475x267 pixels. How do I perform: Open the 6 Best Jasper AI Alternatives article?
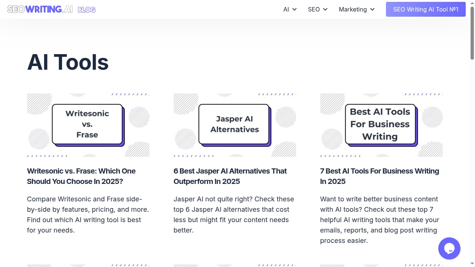(230, 176)
